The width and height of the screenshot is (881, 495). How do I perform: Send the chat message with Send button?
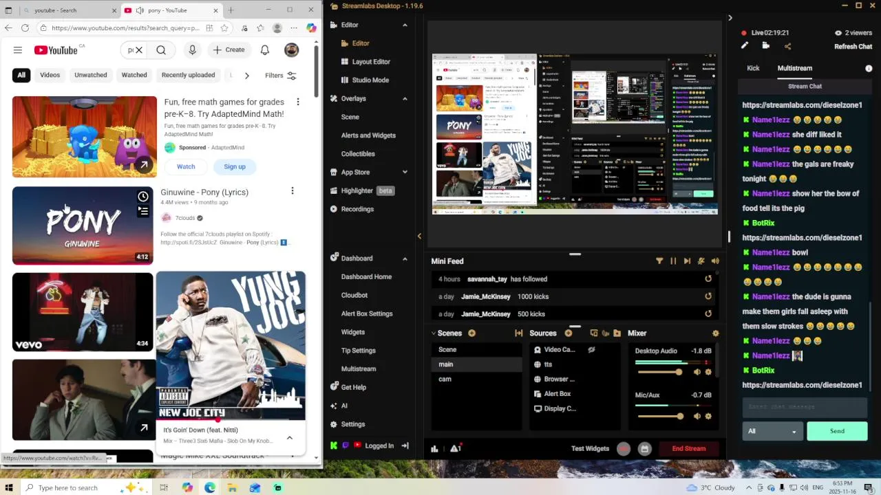pos(837,431)
